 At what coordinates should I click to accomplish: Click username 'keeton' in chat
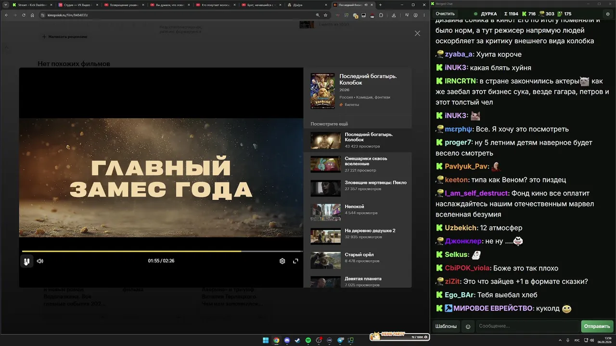(456, 180)
